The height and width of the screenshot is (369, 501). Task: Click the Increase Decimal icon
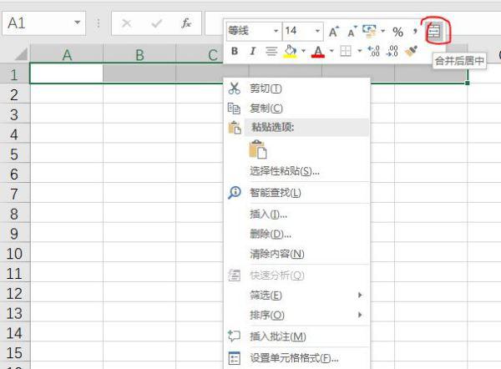click(373, 52)
